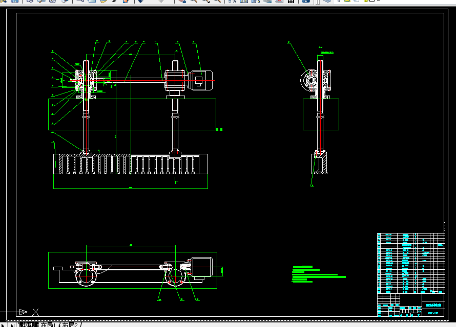
Task: Open the Help icon in toolbar
Action: tap(306, 1)
